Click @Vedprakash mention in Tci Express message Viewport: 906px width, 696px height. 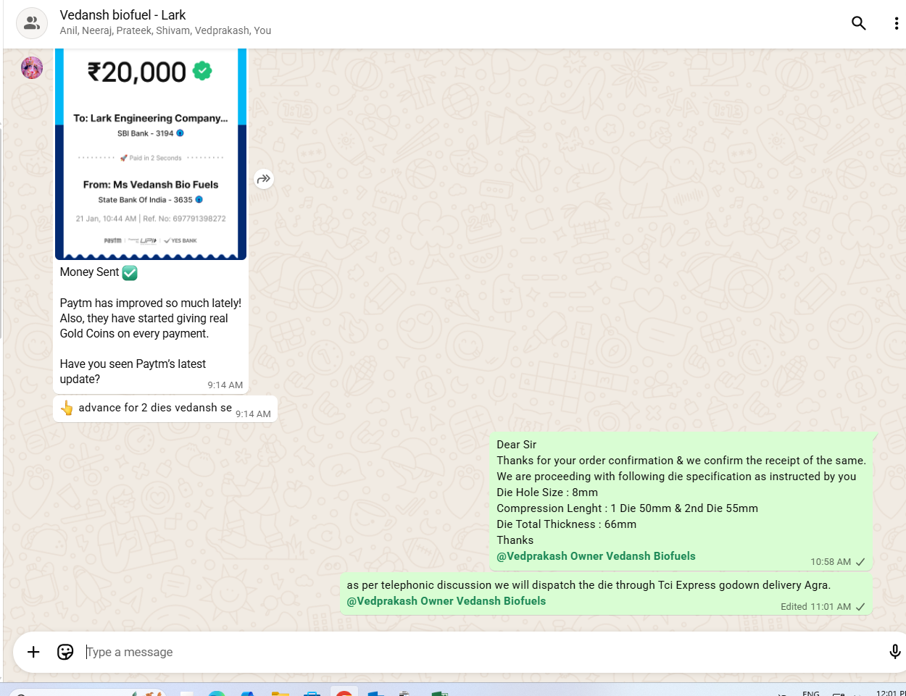(446, 601)
